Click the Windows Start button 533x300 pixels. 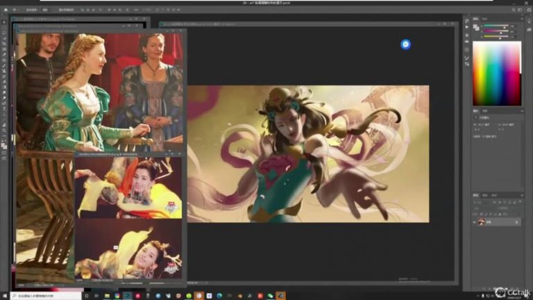(x=6, y=296)
